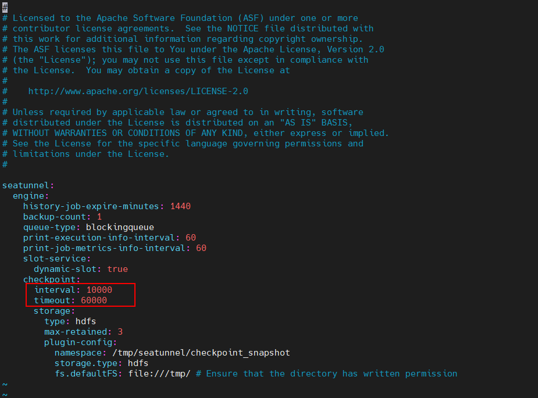538x398 pixels.
Task: Click the Apache license URL in the header
Action: coord(138,91)
